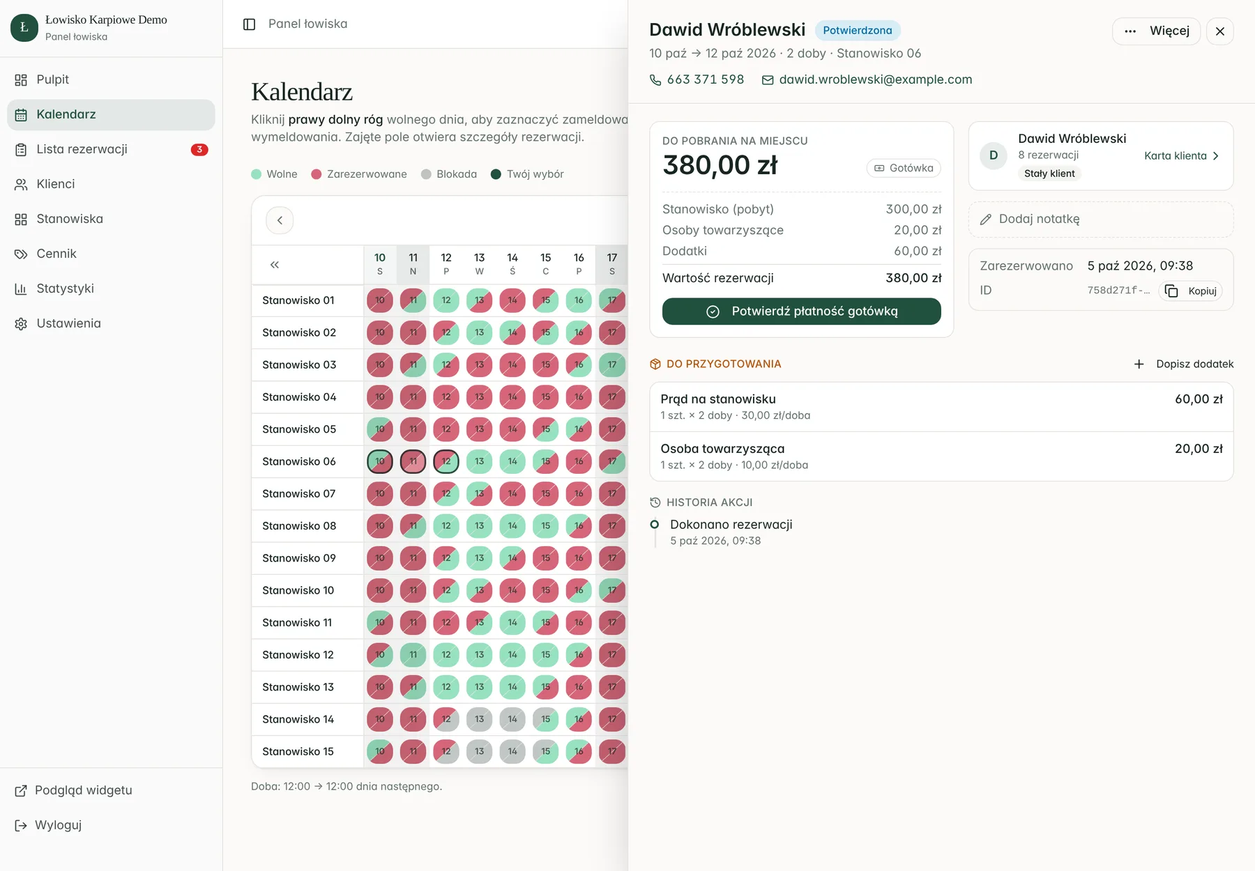Click Dopisz dodatek to add an extra
The image size is (1255, 871).
pyautogui.click(x=1183, y=364)
